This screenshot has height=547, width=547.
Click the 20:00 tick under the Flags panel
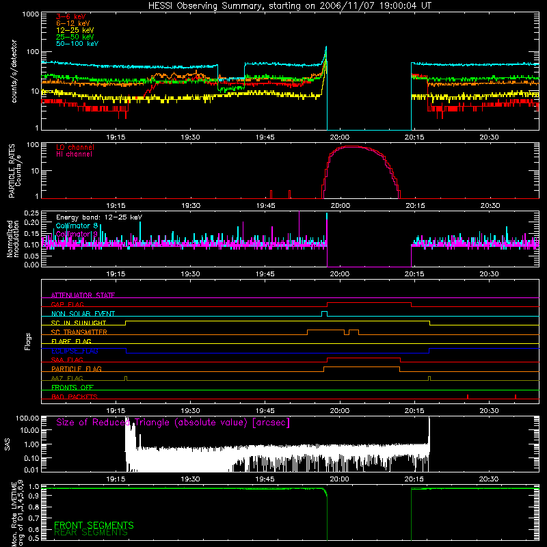339,411
